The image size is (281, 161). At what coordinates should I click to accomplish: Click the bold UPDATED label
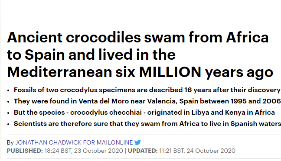143,151
